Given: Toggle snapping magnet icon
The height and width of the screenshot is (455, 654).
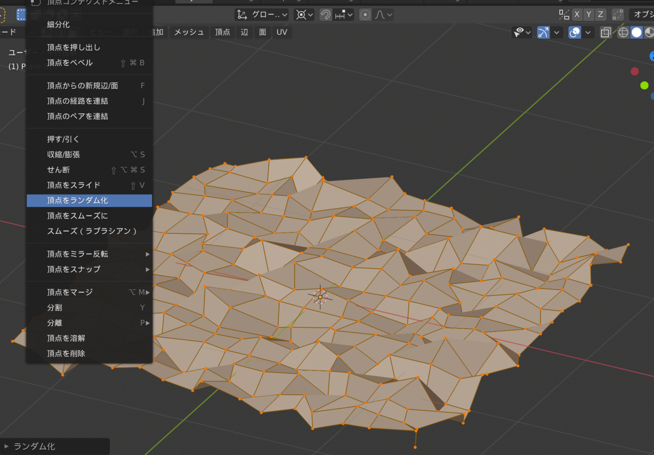Looking at the screenshot, I should coord(325,15).
